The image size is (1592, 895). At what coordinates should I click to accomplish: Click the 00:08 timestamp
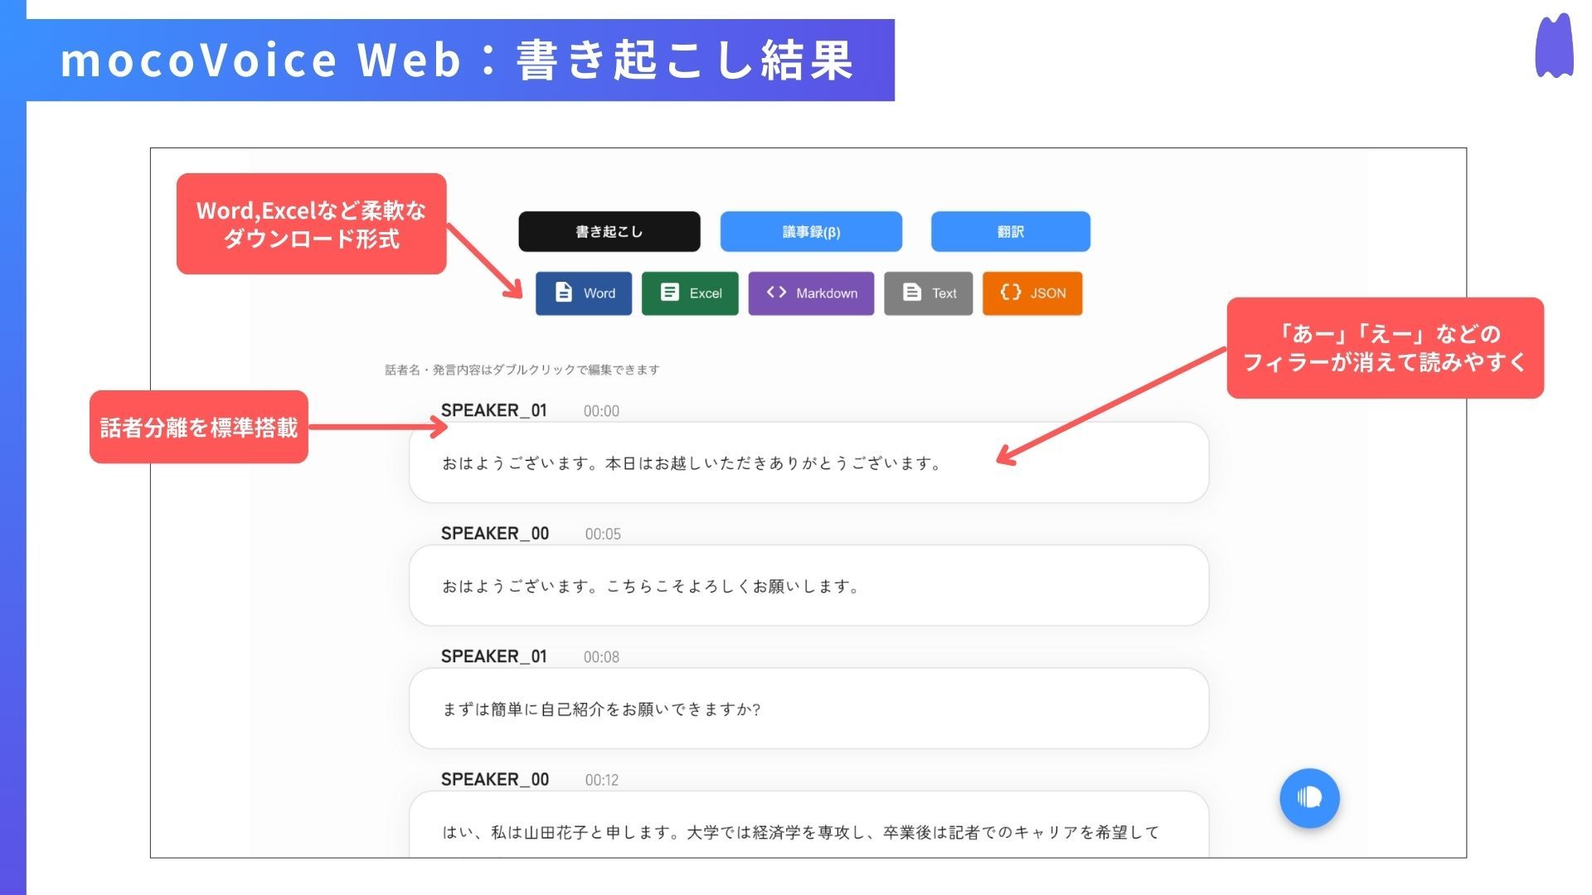(601, 657)
